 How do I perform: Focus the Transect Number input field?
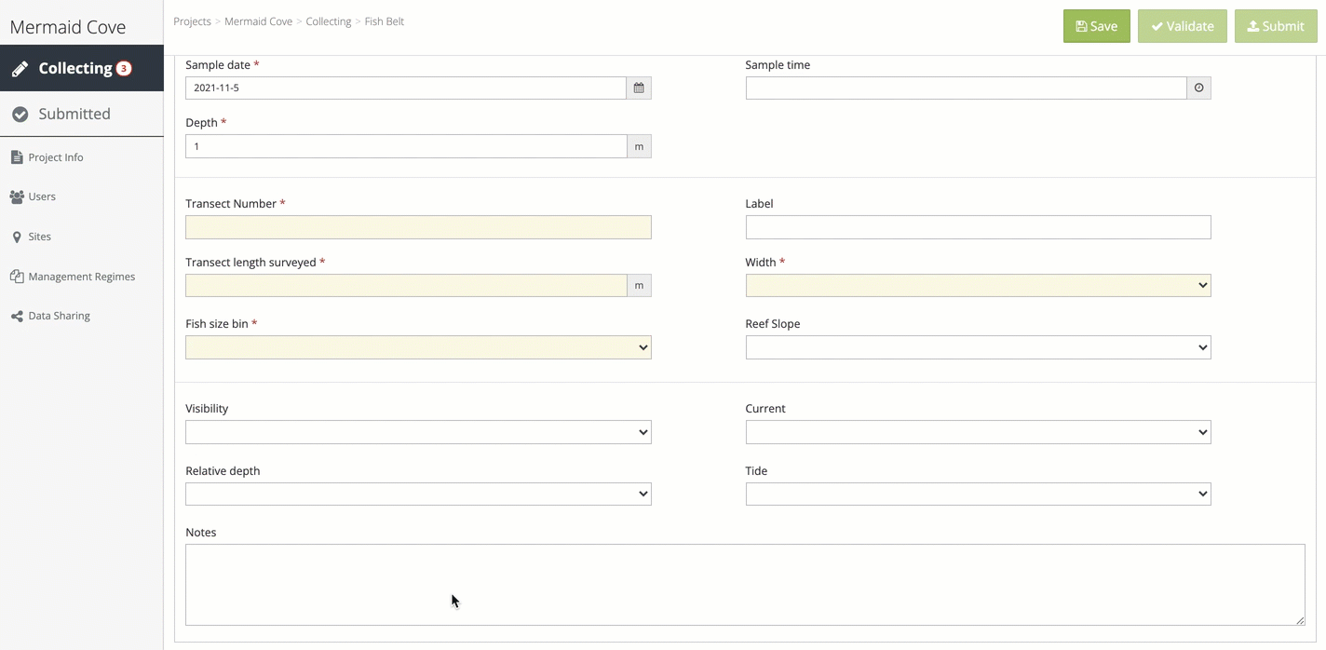418,227
